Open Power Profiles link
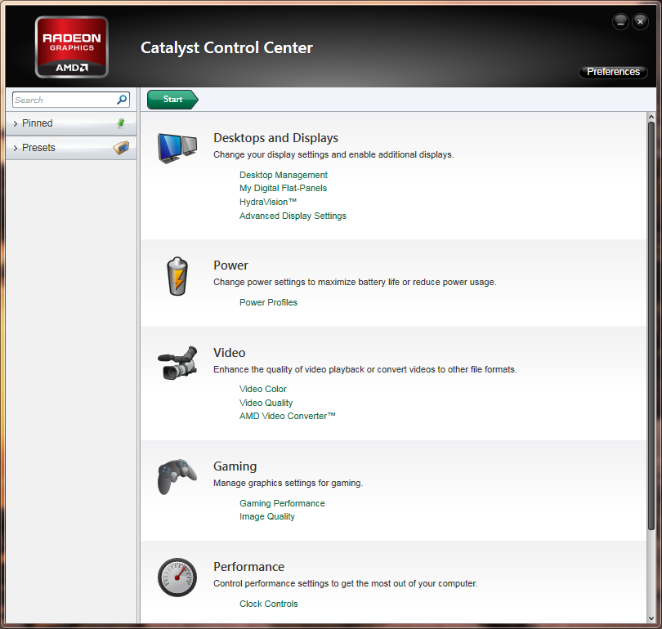Image resolution: width=662 pixels, height=629 pixels. 268,302
